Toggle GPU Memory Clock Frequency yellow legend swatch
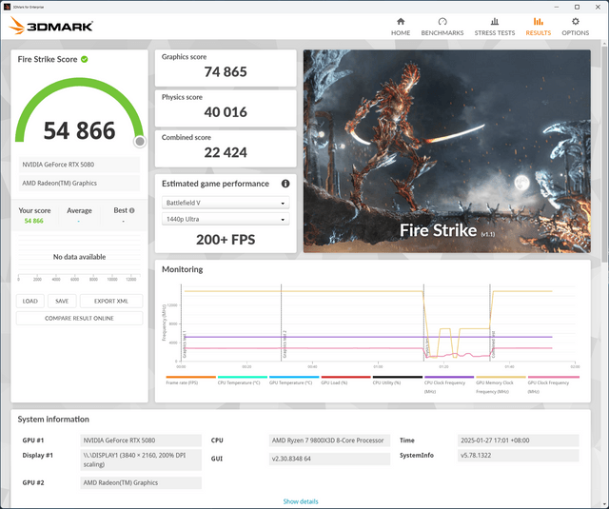This screenshot has width=609, height=509. click(x=501, y=377)
